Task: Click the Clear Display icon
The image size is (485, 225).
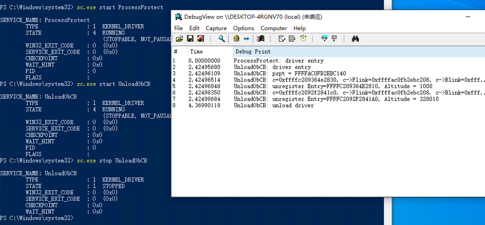Action: [282, 39]
